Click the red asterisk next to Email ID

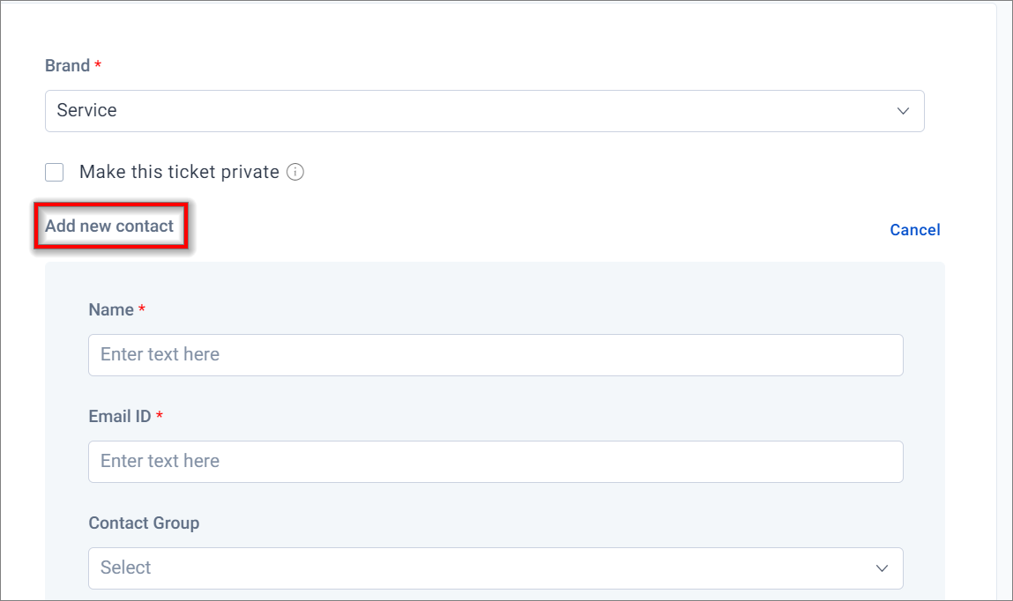[159, 415]
